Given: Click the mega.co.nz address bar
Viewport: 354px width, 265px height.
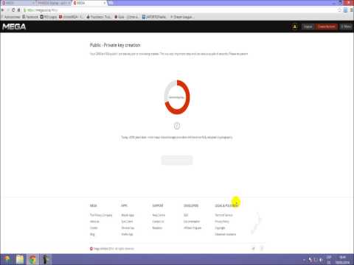Looking at the screenshot, I should tap(179, 10).
